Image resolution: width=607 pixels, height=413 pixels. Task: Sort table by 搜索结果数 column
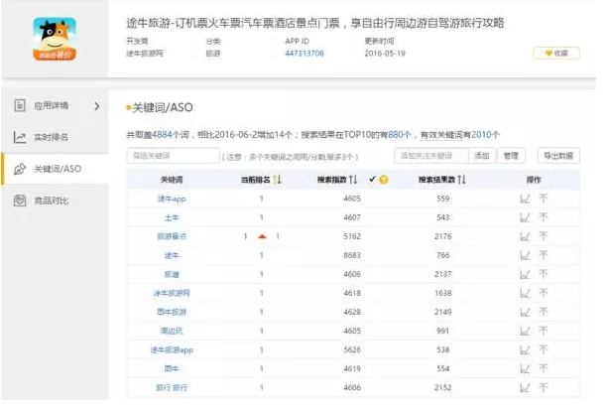[461, 180]
